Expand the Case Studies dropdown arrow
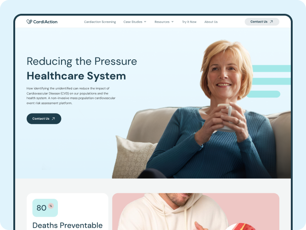 [x=145, y=22]
